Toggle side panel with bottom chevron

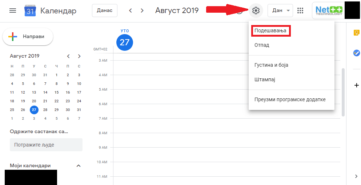click(x=356, y=176)
